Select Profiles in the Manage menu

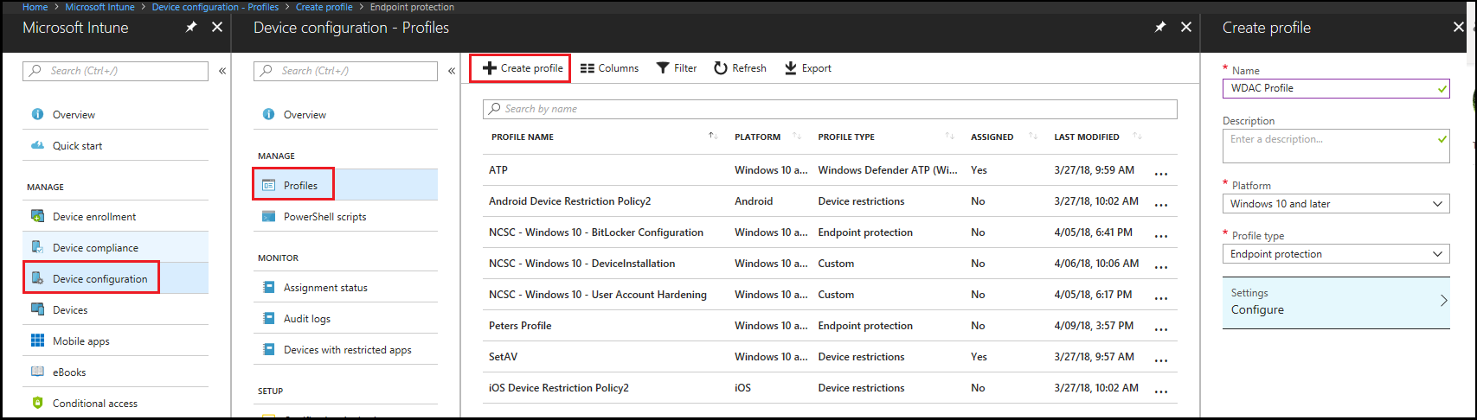(x=300, y=186)
